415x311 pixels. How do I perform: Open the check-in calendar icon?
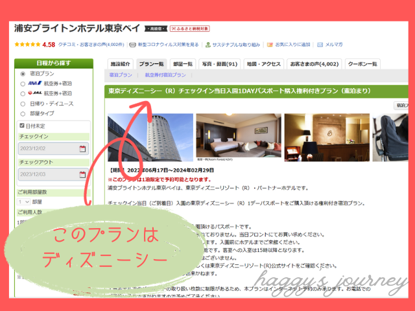(x=82, y=148)
